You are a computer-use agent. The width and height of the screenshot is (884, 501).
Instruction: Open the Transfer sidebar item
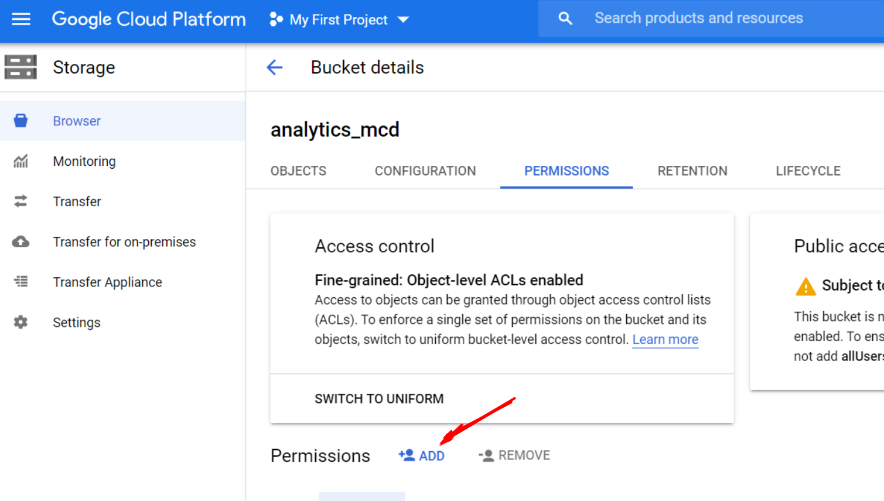(122, 202)
